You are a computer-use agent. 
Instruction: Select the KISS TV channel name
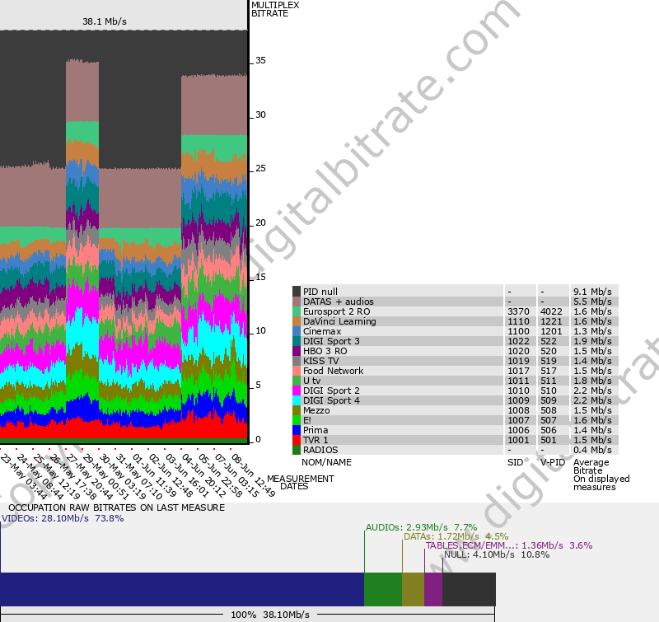point(320,361)
